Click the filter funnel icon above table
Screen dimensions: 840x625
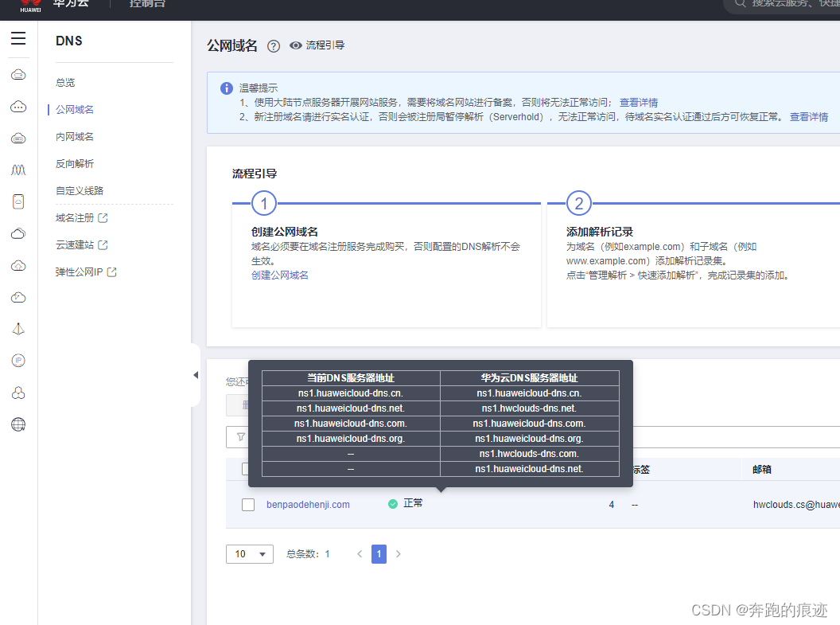point(241,437)
